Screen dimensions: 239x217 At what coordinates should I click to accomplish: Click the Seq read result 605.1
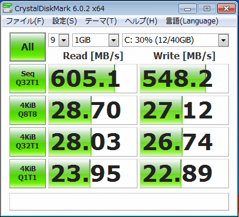tap(93, 79)
